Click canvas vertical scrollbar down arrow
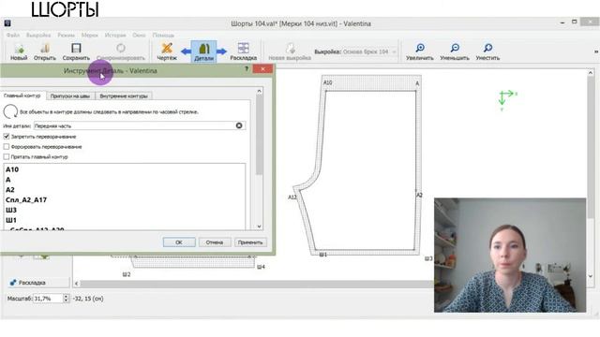Image resolution: width=600 pixels, height=337 pixels. [591, 276]
